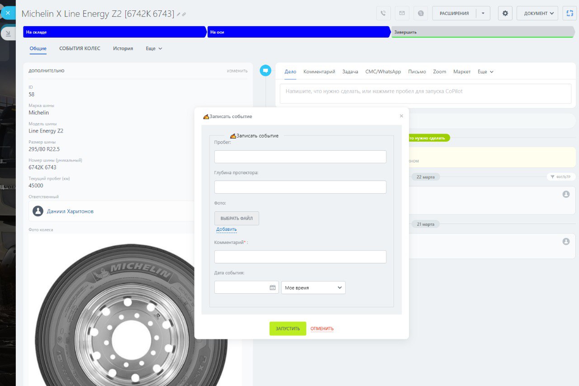Screen dimensions: 579x386
Task: Click the ЗАПУСТИТЬ button
Action: click(288, 329)
